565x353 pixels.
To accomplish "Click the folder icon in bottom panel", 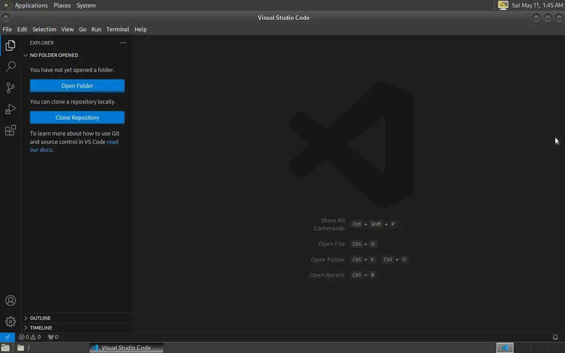I will 21,348.
